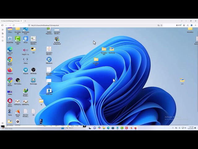Screen dimensions: 198x149
Task: Go back with the browser back arrow
Action: 6,25
